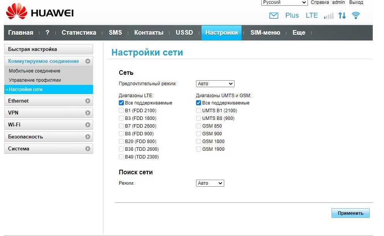
Task: Open the Предпочтительный режим dropdown
Action: click(x=215, y=84)
